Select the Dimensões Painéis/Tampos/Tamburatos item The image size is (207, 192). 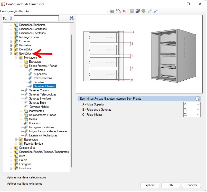pyautogui.click(x=44, y=152)
